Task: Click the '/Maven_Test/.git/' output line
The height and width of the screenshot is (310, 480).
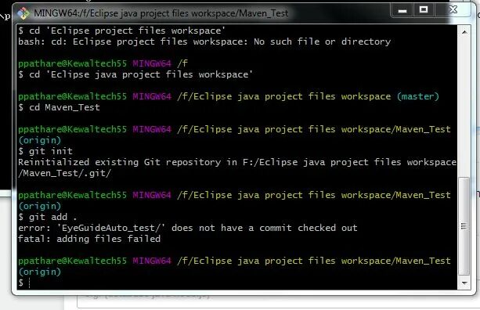Action: point(64,173)
